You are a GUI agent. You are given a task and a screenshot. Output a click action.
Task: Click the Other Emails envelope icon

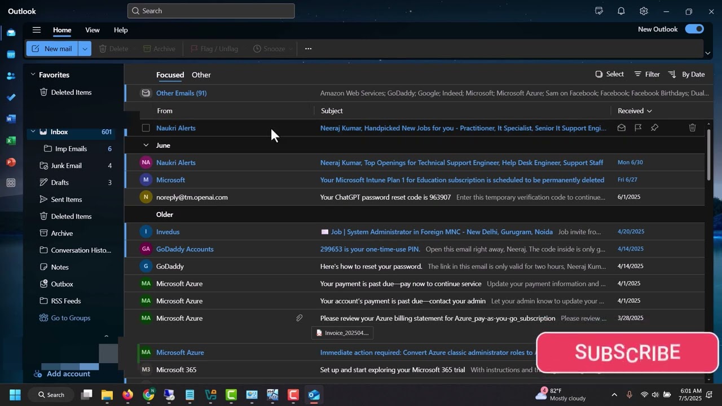click(146, 93)
